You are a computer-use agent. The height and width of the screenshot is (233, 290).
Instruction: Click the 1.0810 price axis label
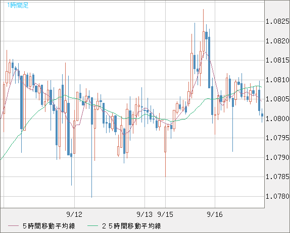click(x=277, y=80)
